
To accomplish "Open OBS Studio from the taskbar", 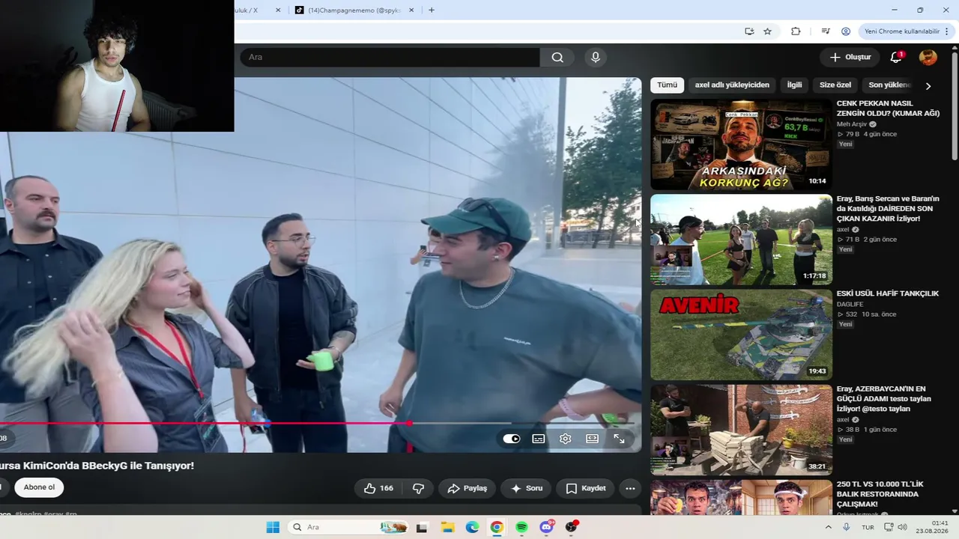I will pos(571,527).
